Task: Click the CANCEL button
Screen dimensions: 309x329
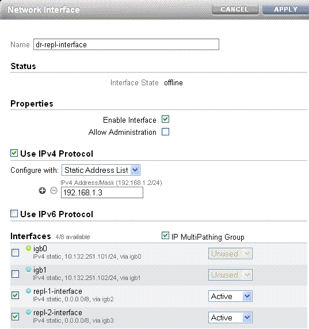Action: coord(235,9)
